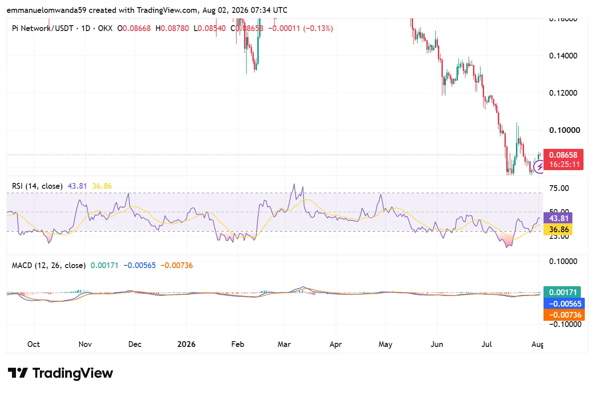Select the RSI (14, close) indicator label
Image resolution: width=595 pixels, height=393 pixels.
tap(37, 186)
